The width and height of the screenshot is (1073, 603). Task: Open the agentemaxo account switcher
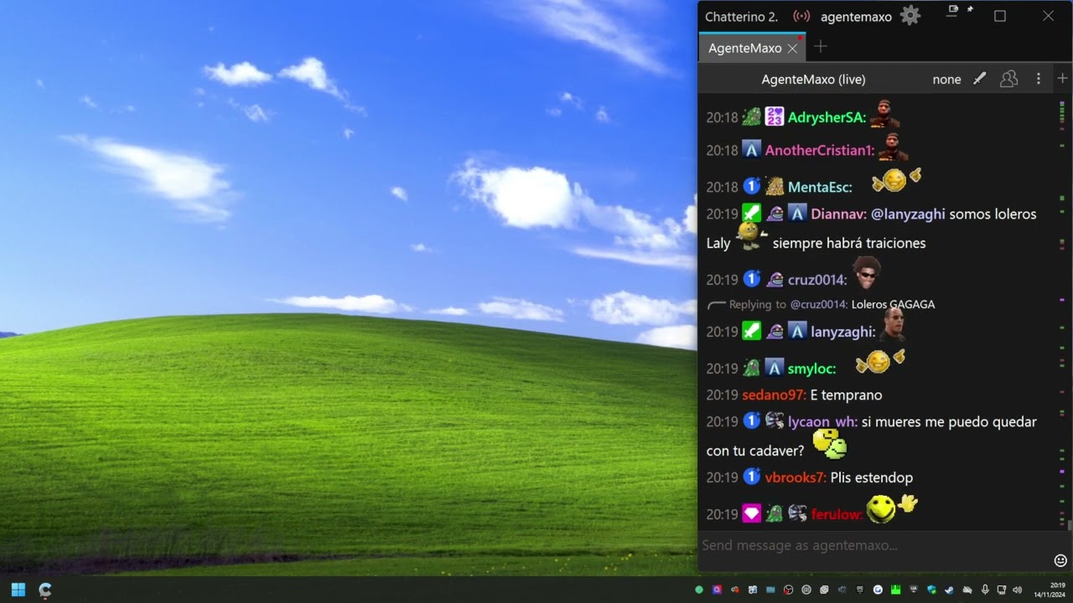(856, 17)
